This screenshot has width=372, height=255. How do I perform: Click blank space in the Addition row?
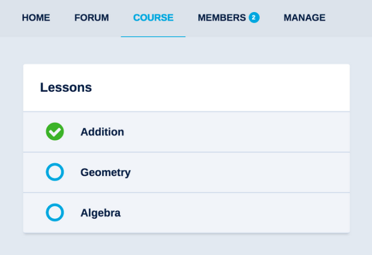coord(240,132)
